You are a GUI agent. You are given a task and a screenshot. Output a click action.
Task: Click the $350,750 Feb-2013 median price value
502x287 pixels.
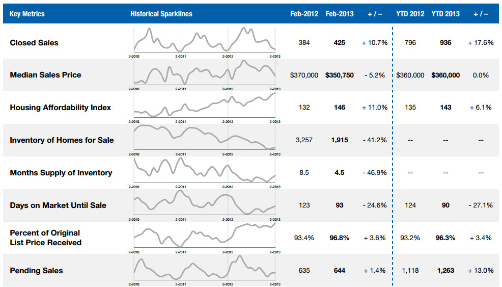pyautogui.click(x=340, y=75)
